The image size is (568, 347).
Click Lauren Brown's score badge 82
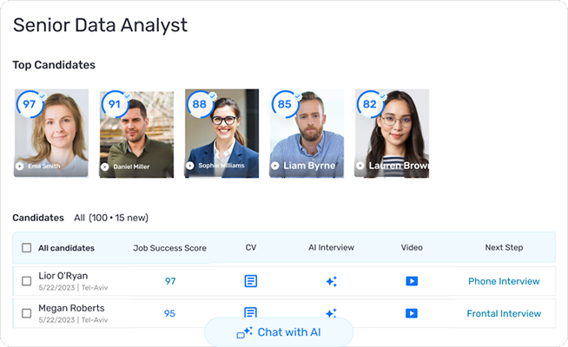coord(370,104)
